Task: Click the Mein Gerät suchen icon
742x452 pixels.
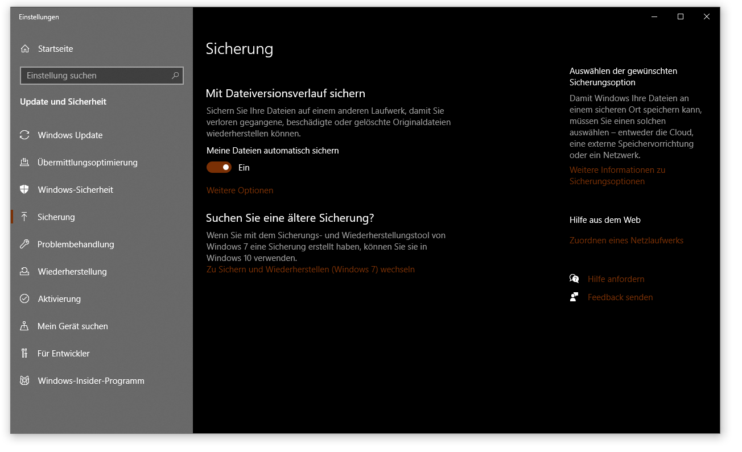Action: 24,326
